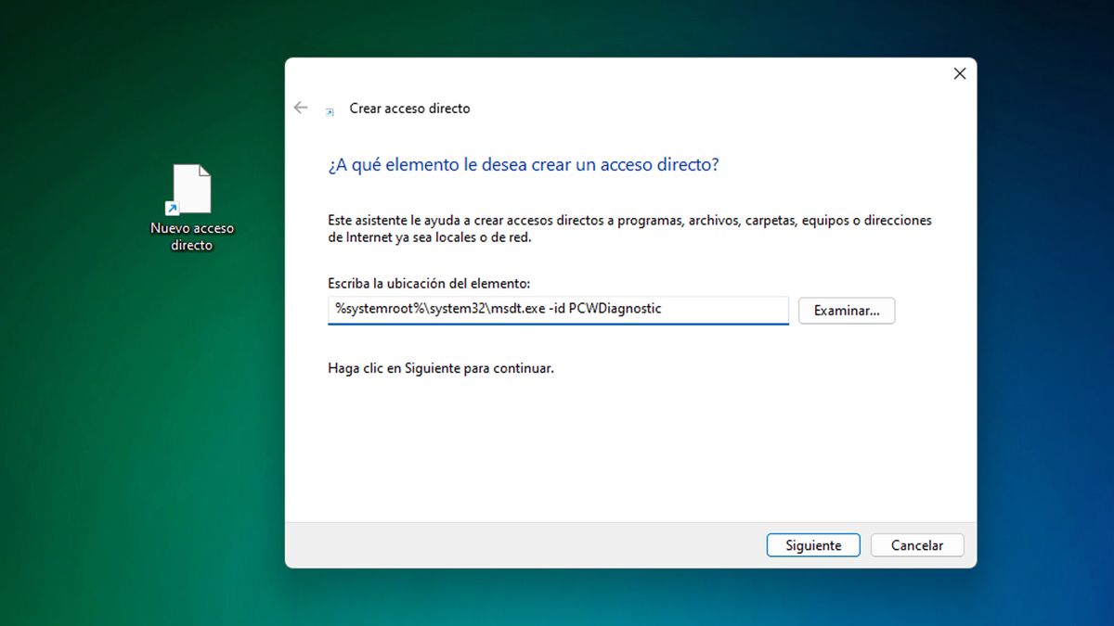Select the blank file icon on the desktop
The width and height of the screenshot is (1114, 626).
pyautogui.click(x=192, y=188)
